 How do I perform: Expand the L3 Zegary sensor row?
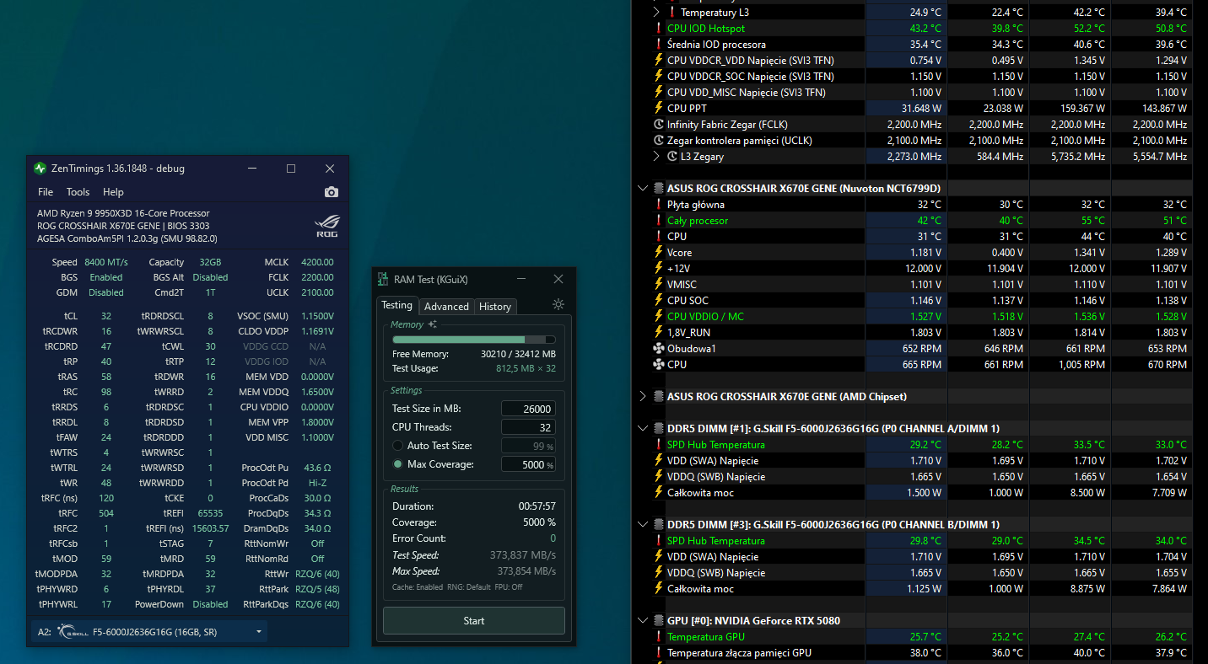656,157
